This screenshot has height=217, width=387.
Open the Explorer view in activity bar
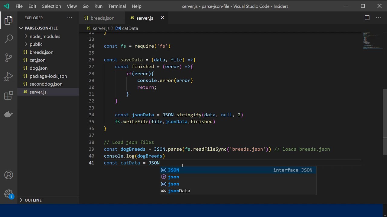click(8, 20)
